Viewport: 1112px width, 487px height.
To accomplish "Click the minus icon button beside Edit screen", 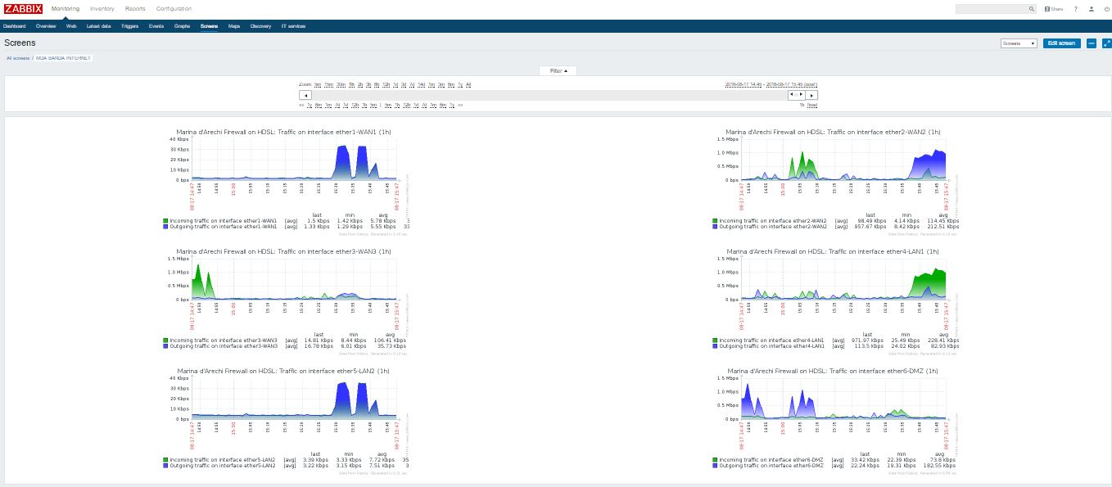I will coord(1092,43).
